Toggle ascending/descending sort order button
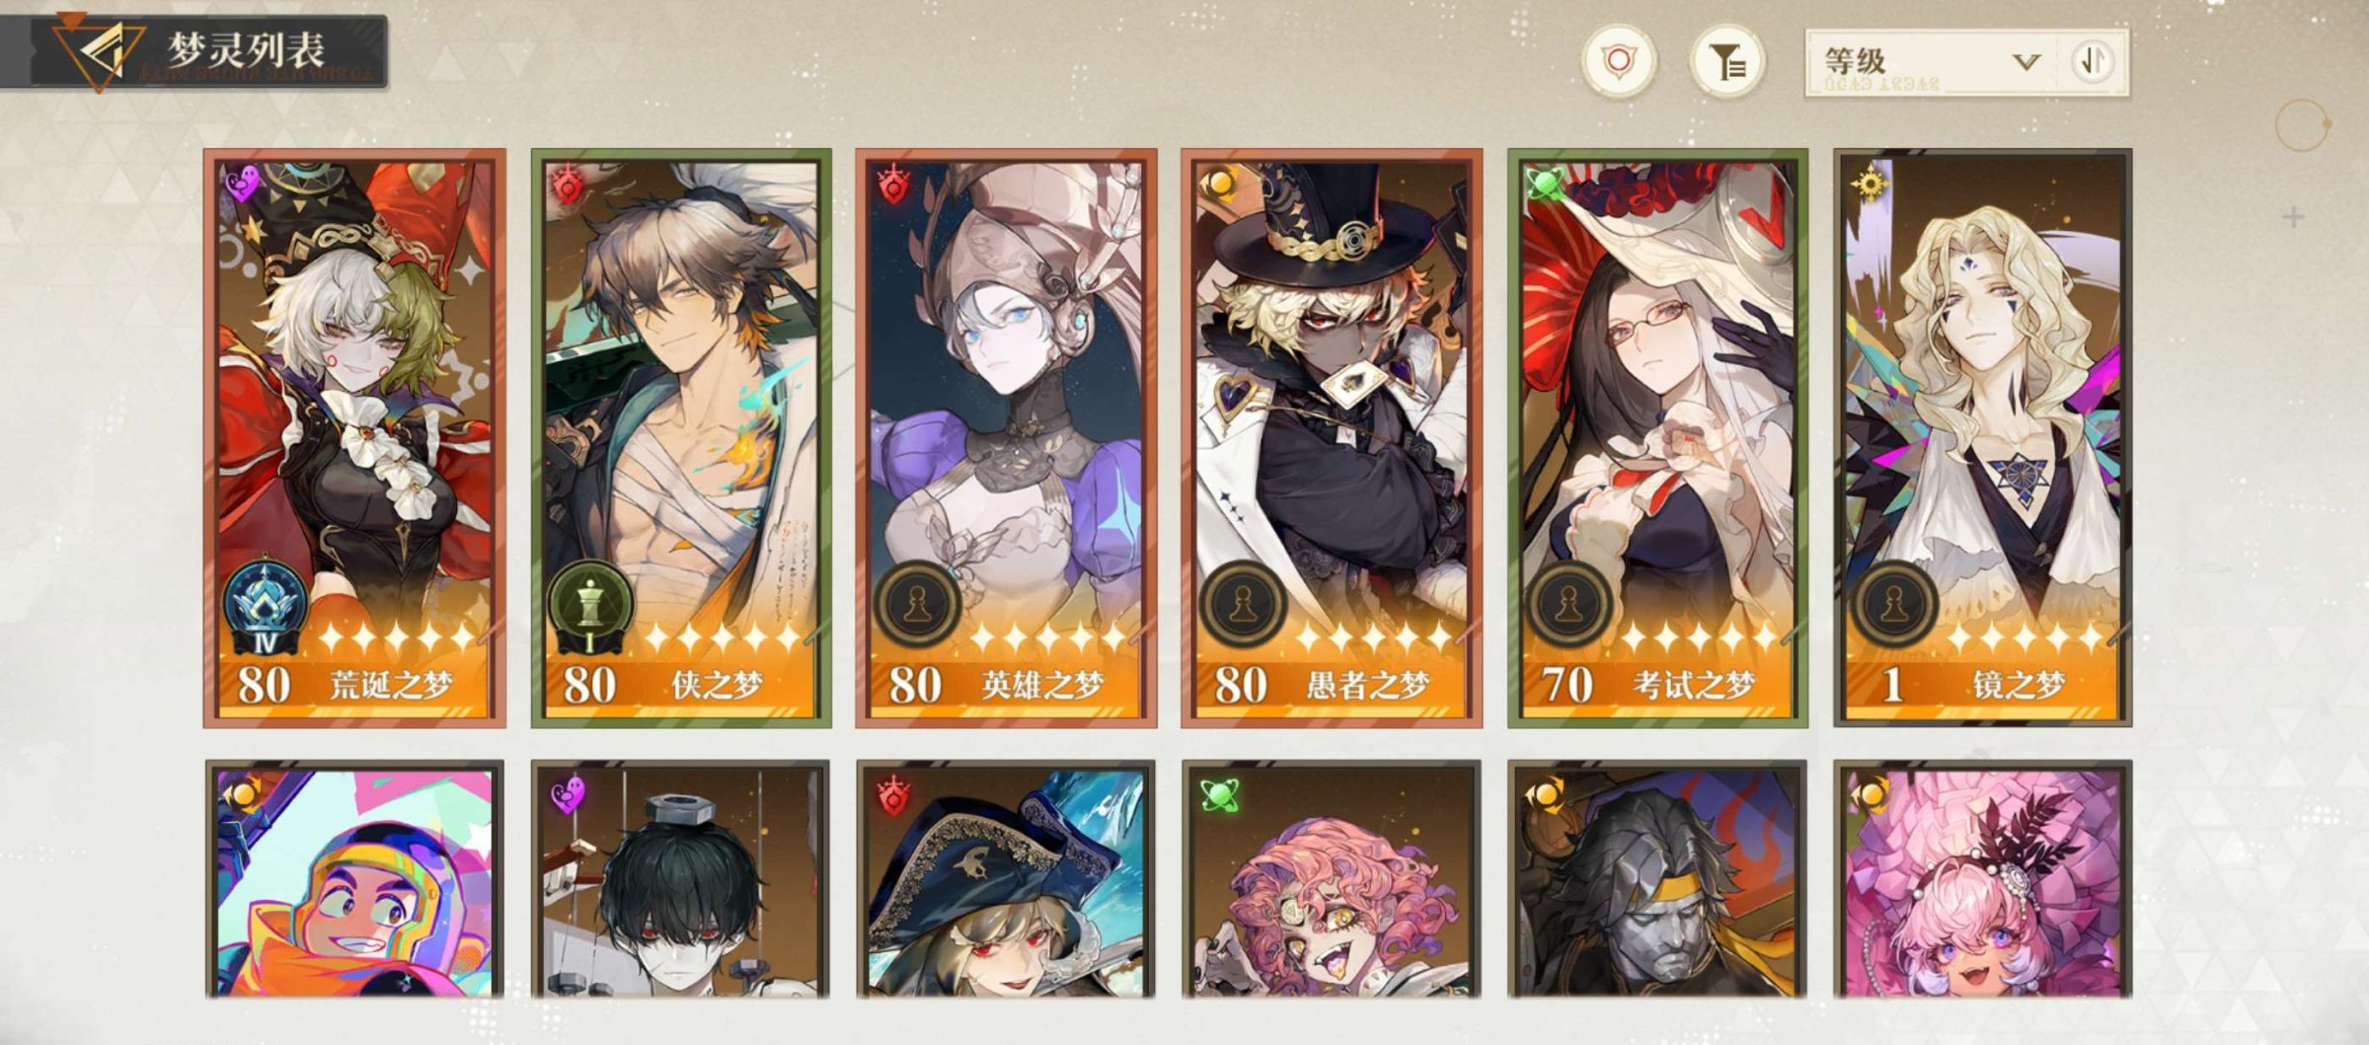The image size is (2369, 1045). [2092, 62]
